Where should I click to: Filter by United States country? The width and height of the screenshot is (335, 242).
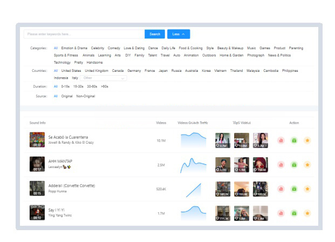71,71
